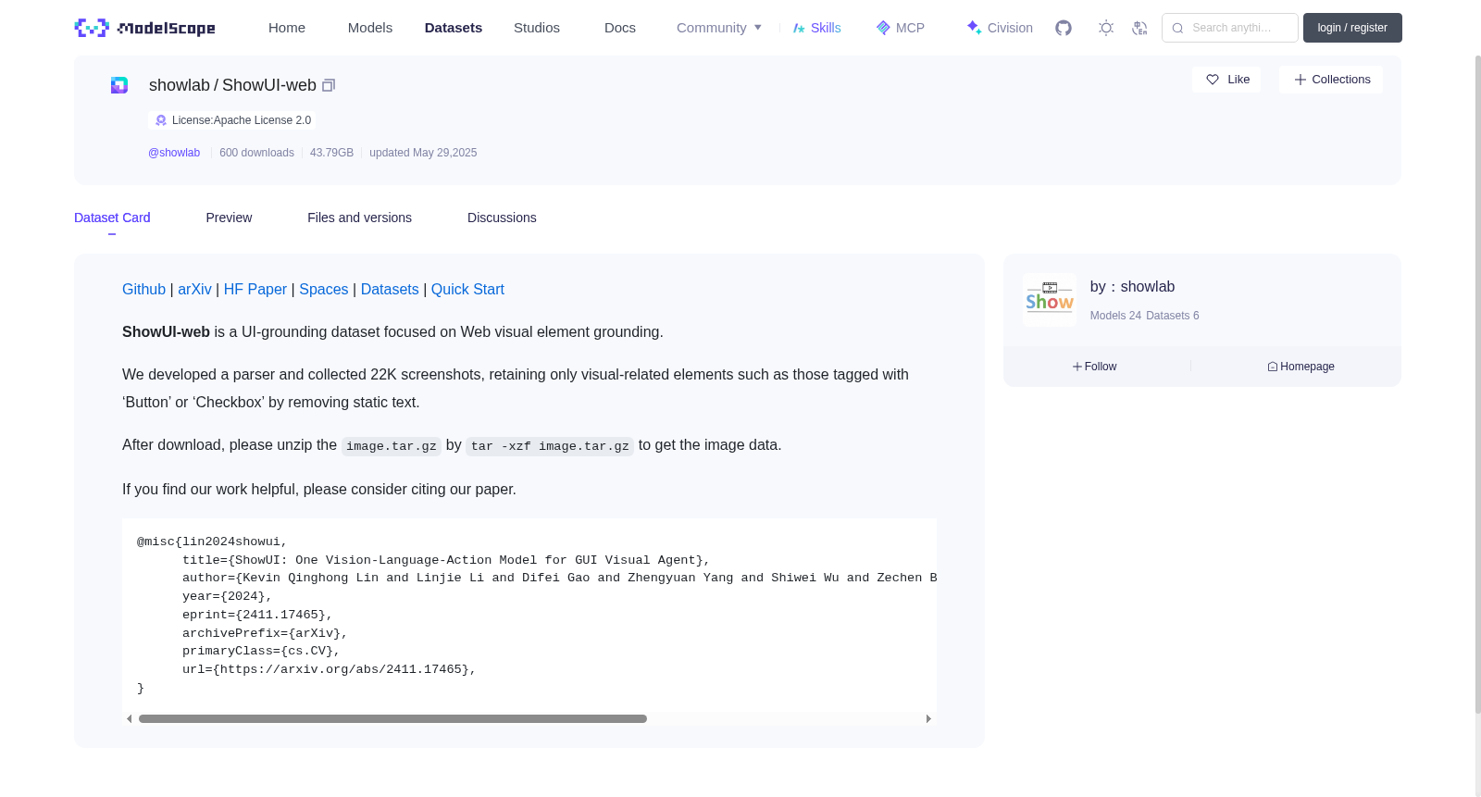Open the @showlab owner link
Image resolution: width=1481 pixels, height=797 pixels.
click(x=174, y=153)
